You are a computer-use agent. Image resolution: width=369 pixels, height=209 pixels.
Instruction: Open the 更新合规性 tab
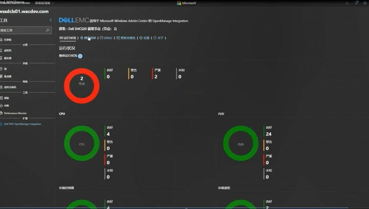(x=126, y=38)
